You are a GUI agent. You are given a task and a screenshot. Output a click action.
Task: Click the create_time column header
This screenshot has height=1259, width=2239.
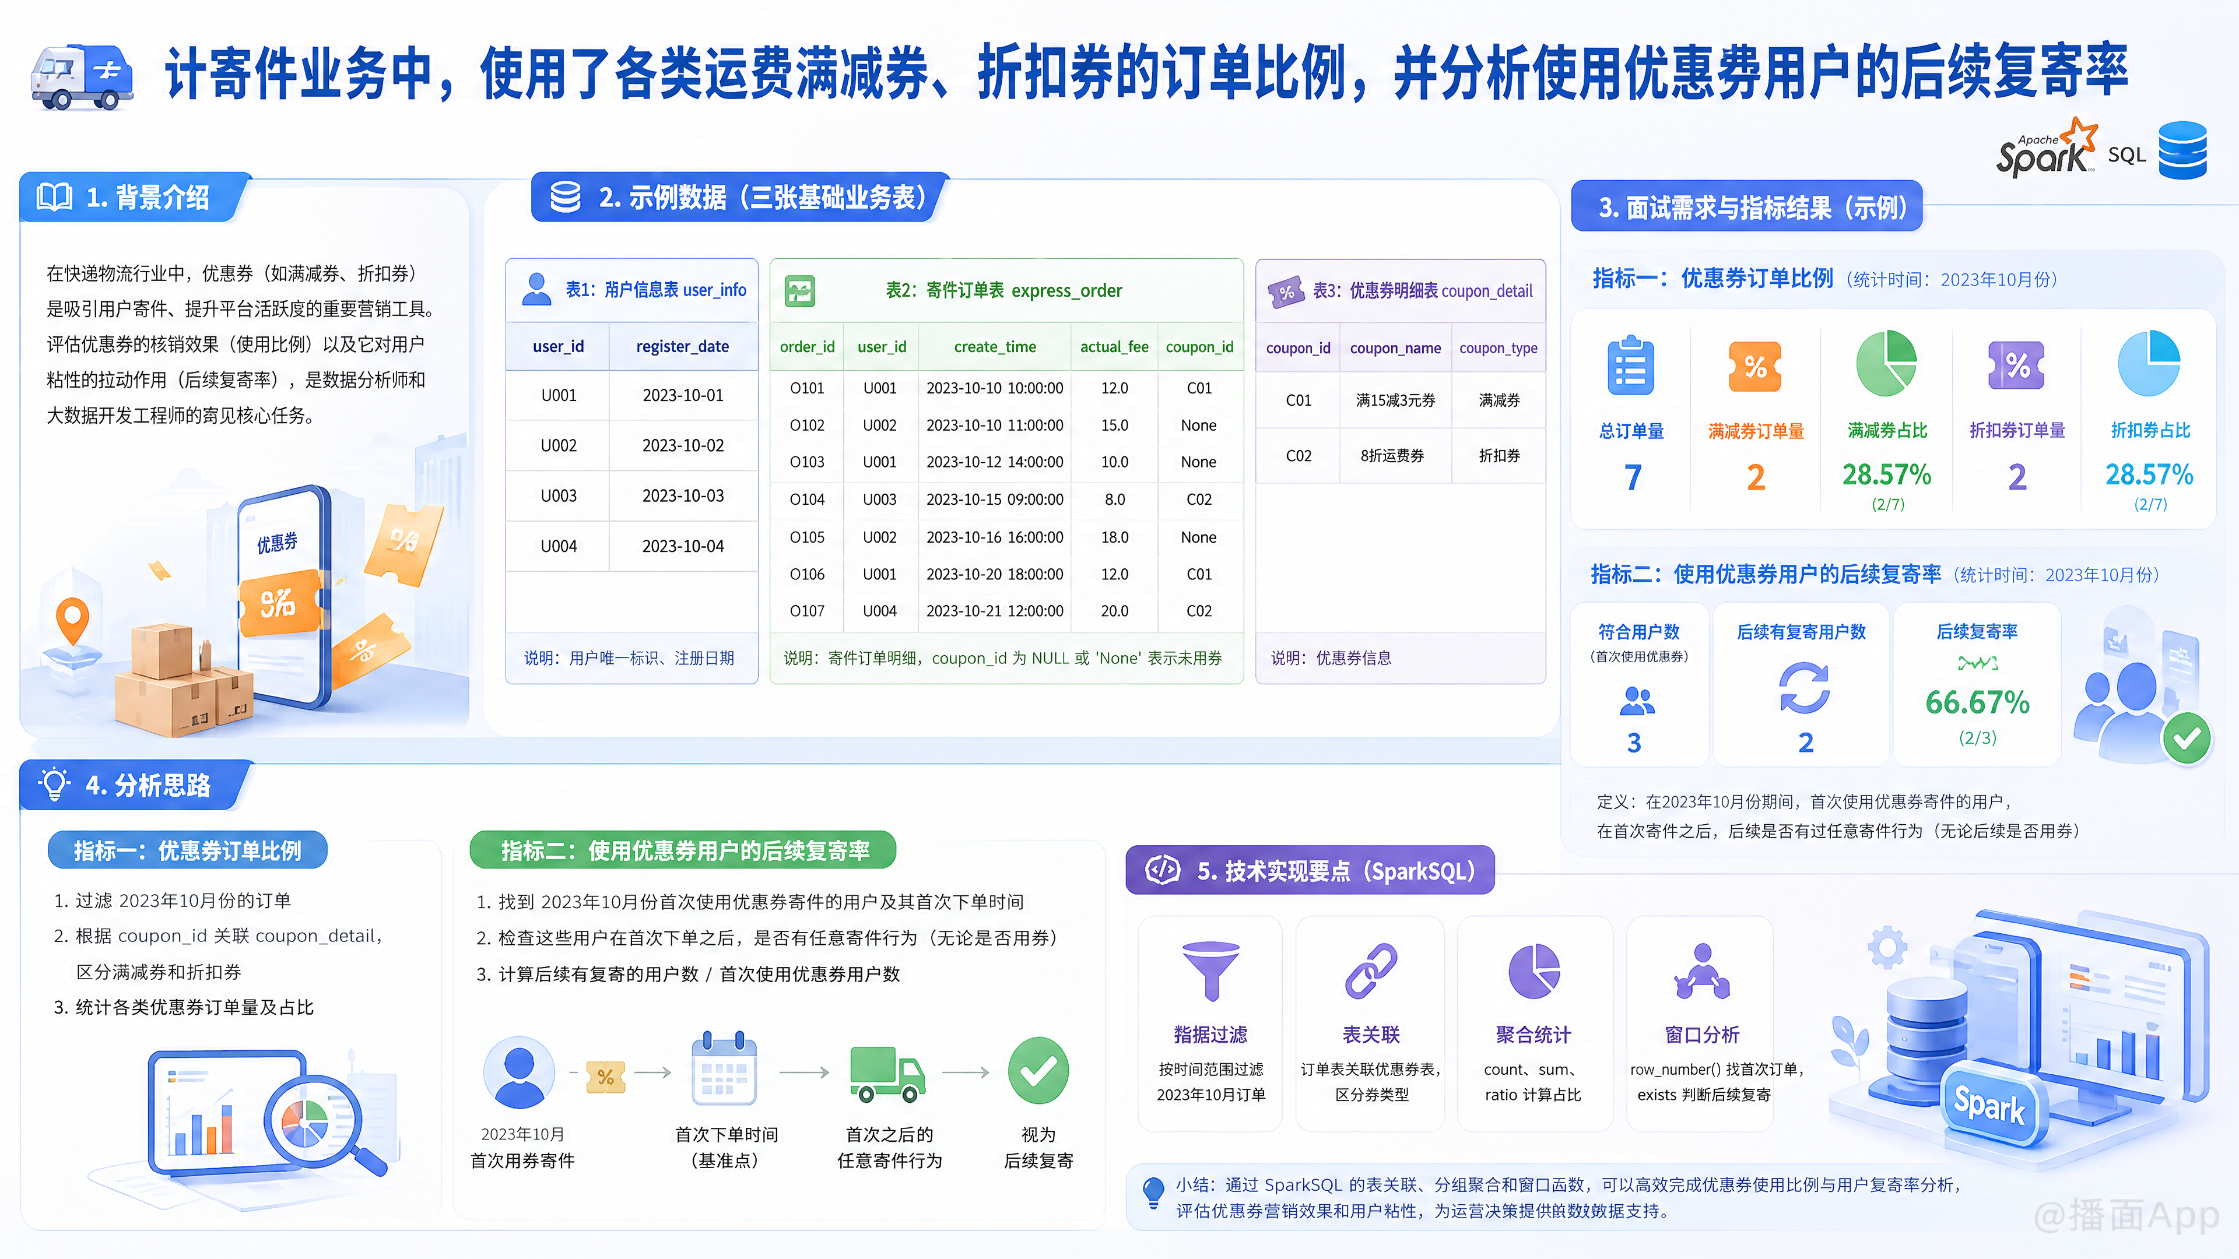[994, 347]
